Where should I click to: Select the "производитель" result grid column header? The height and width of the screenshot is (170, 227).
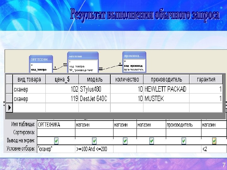[166, 79]
